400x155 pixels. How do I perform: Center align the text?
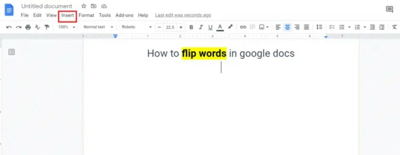pos(287,27)
